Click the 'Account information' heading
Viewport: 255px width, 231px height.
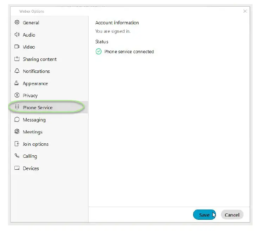pyautogui.click(x=117, y=23)
